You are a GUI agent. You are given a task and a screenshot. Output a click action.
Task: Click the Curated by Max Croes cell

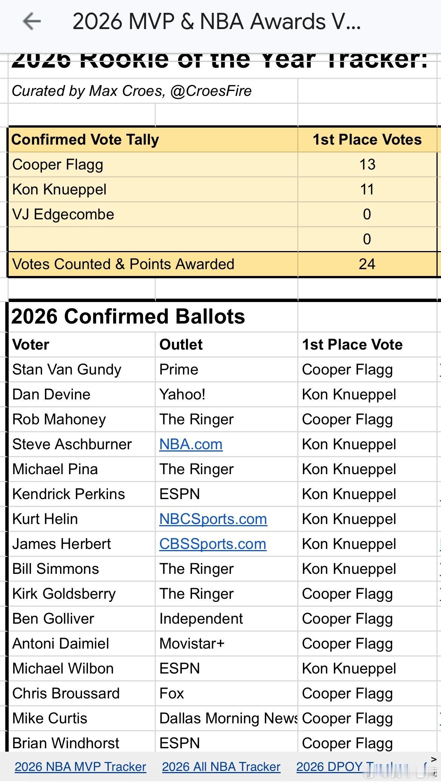pyautogui.click(x=132, y=91)
